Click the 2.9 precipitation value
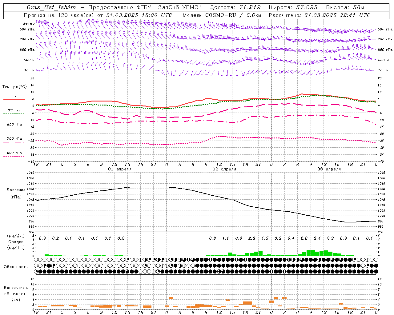Screen dimensions: 394x315 pos(330,238)
